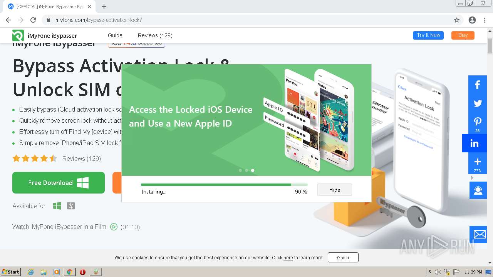
Task: Reload the page
Action: coord(33,20)
